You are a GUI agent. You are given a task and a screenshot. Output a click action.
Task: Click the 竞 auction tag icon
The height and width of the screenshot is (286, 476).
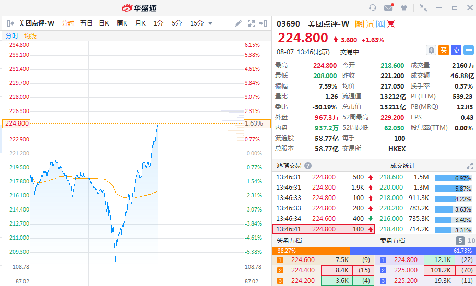(x=391, y=24)
